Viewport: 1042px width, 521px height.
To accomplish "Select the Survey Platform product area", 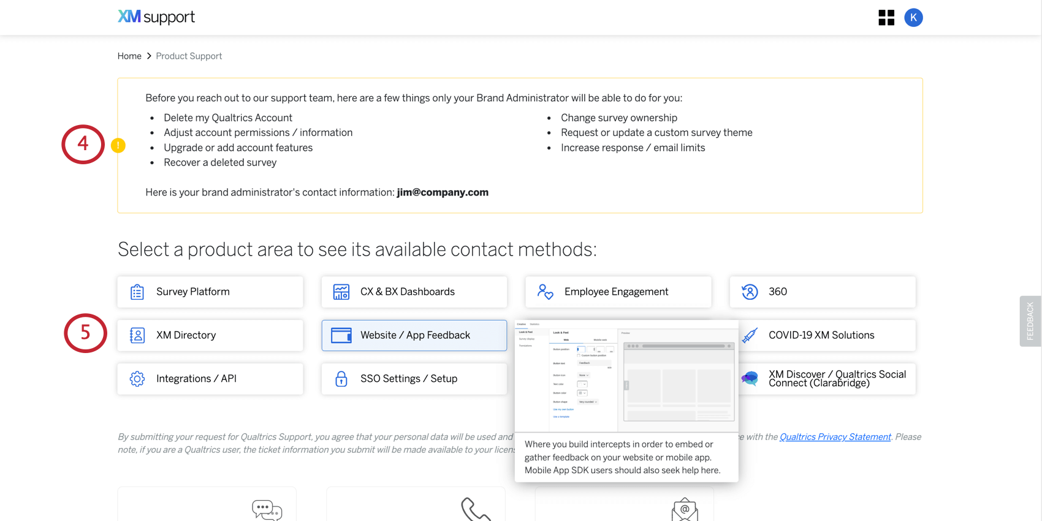I will click(210, 292).
